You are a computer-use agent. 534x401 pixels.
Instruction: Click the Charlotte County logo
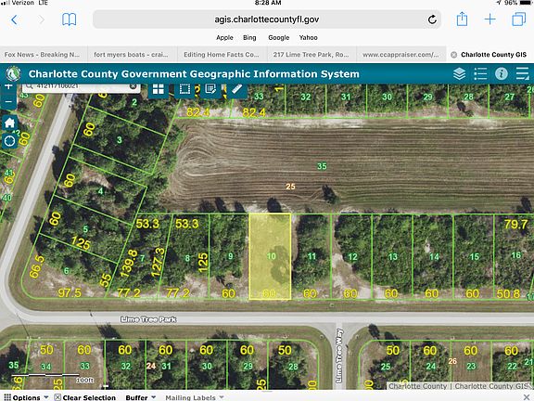click(x=13, y=73)
